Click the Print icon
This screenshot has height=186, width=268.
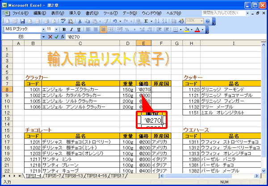46,21
